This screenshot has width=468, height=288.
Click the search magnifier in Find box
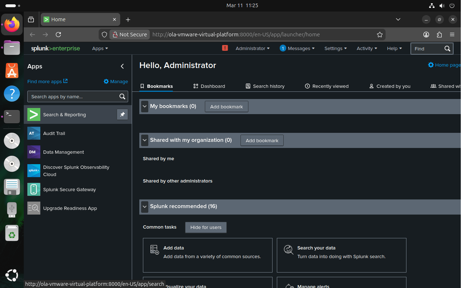coord(447,49)
